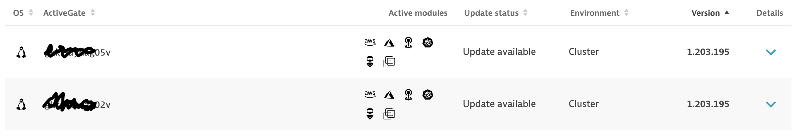Click Update available in the first row
This screenshot has width=797, height=140.
point(499,52)
